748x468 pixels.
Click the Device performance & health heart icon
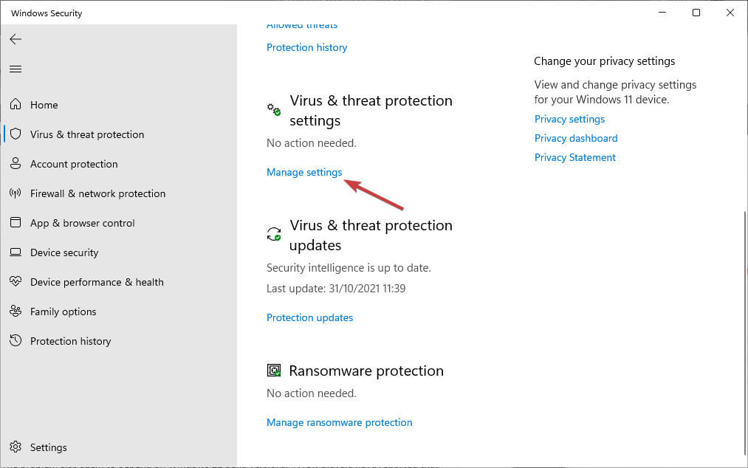click(x=16, y=281)
